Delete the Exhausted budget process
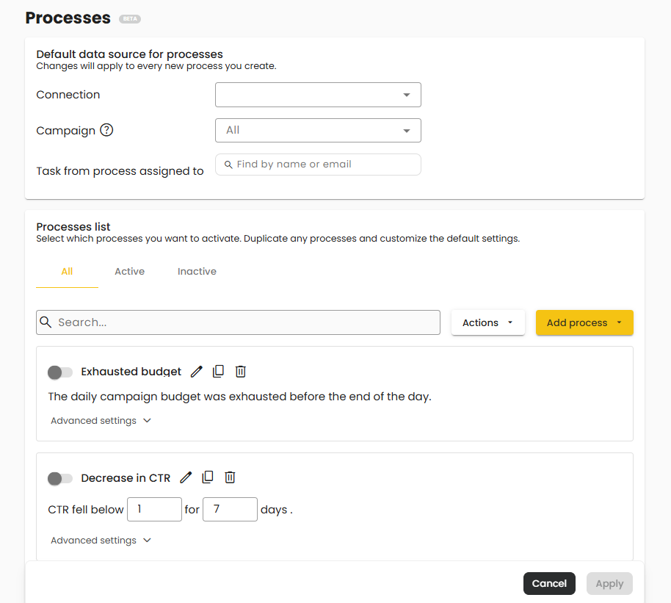This screenshot has width=671, height=603. 240,372
